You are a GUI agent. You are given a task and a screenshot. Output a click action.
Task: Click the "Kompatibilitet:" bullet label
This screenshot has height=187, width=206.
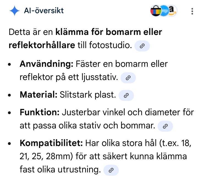[x=51, y=143]
